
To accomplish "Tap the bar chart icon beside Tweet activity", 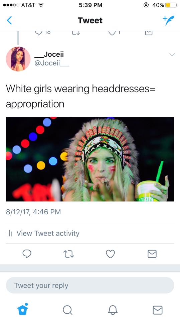I will [10, 233].
